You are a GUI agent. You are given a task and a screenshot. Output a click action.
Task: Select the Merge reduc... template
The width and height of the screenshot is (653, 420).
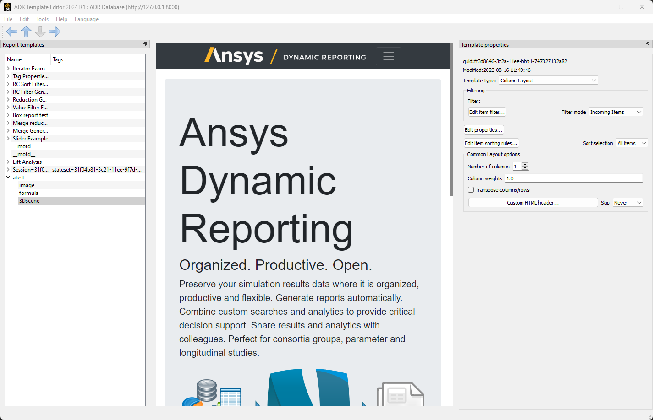[30, 123]
